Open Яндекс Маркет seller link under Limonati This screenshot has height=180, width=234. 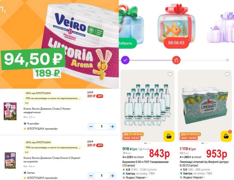[192, 177]
